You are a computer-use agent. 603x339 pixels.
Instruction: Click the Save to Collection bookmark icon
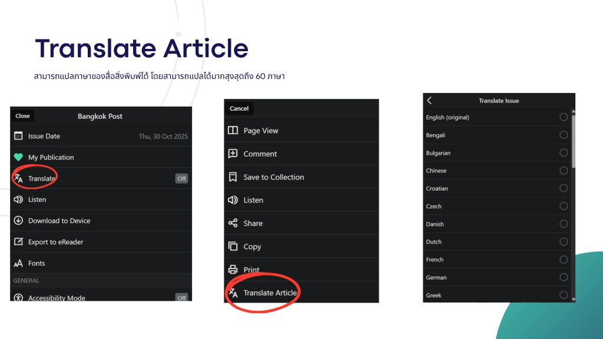point(233,177)
